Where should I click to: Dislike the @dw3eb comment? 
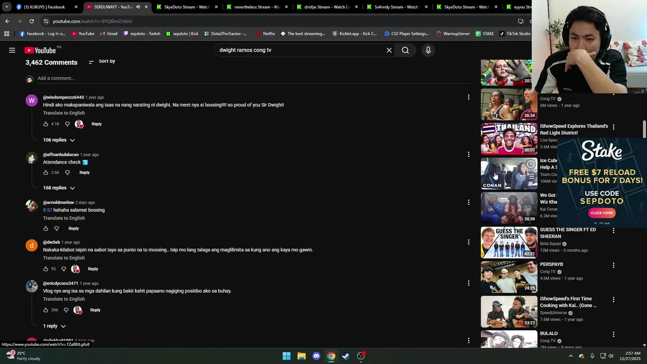tap(64, 269)
